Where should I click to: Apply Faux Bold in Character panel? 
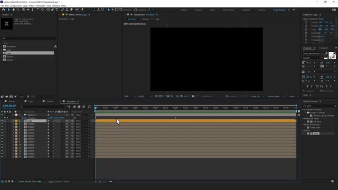tap(307, 87)
